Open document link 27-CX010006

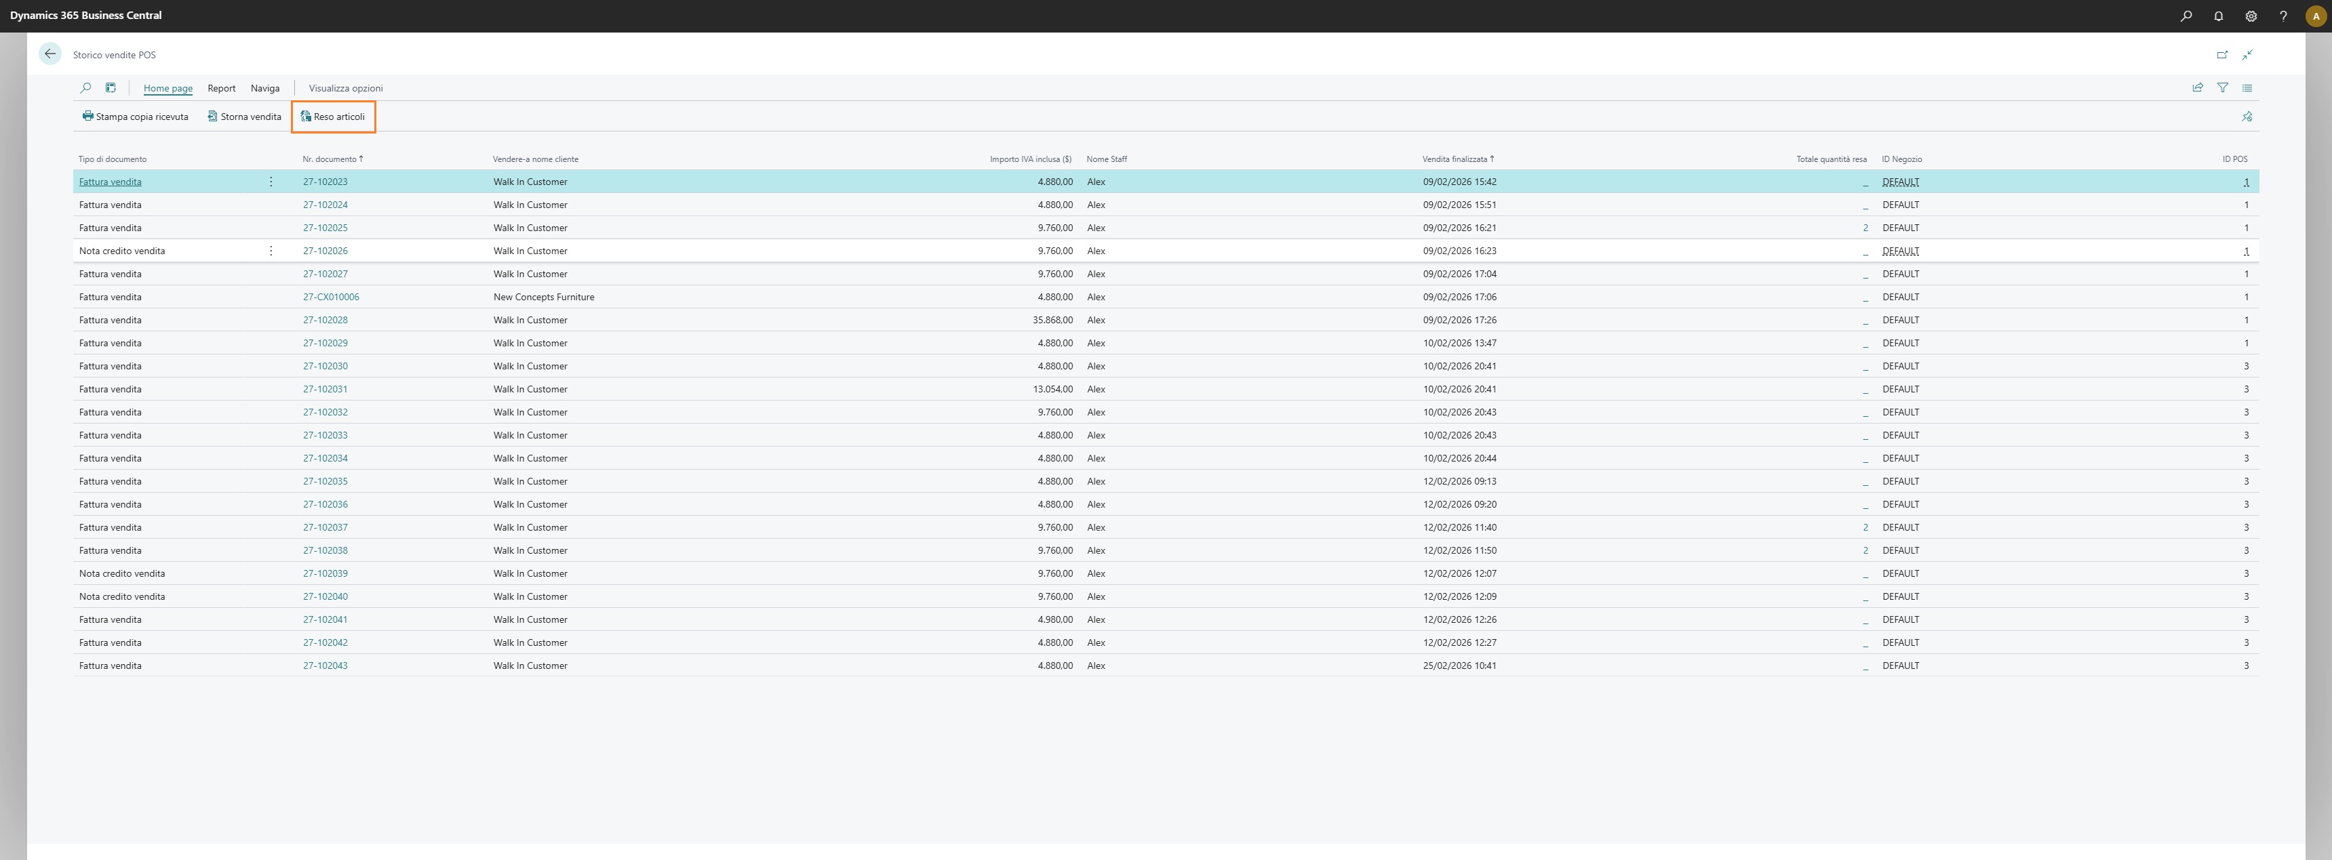(330, 297)
